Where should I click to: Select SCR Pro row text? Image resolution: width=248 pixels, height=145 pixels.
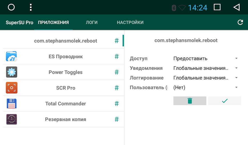tap(66, 88)
